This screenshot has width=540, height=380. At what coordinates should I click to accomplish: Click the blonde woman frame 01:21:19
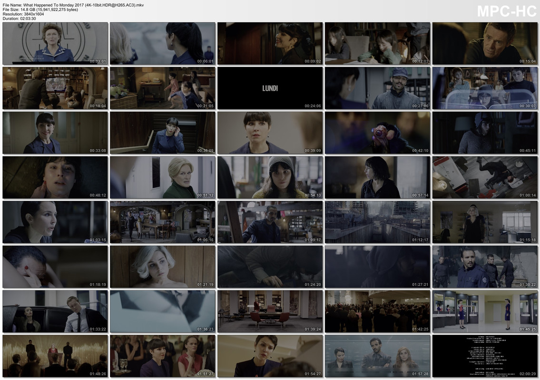click(x=163, y=267)
